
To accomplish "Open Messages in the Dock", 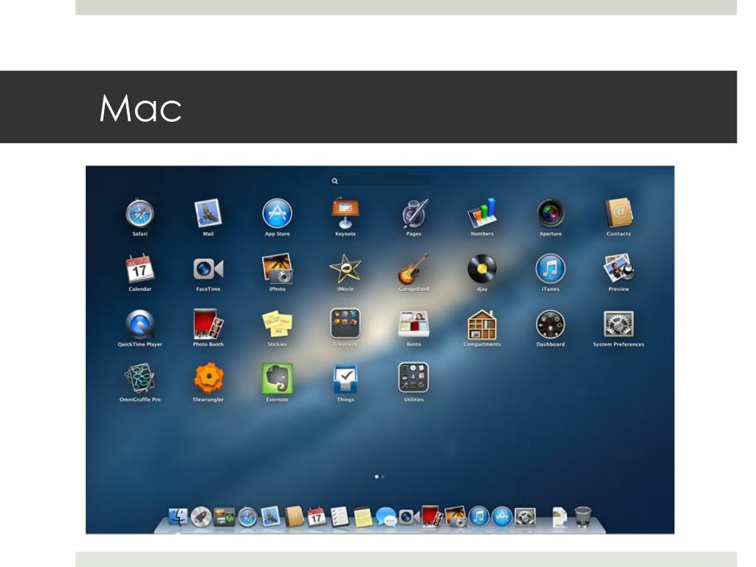I will click(x=385, y=518).
